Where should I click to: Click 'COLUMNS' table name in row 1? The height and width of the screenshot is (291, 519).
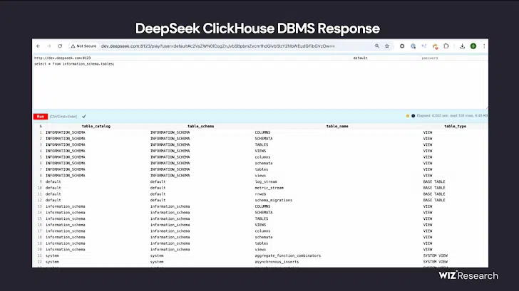(x=262, y=132)
